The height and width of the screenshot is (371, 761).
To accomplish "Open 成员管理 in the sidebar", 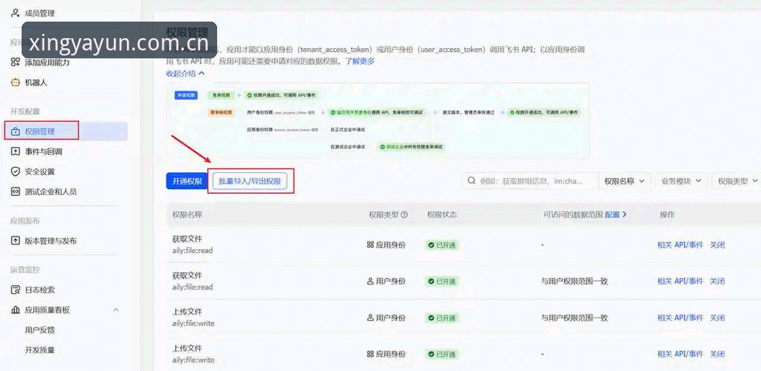I will (39, 13).
